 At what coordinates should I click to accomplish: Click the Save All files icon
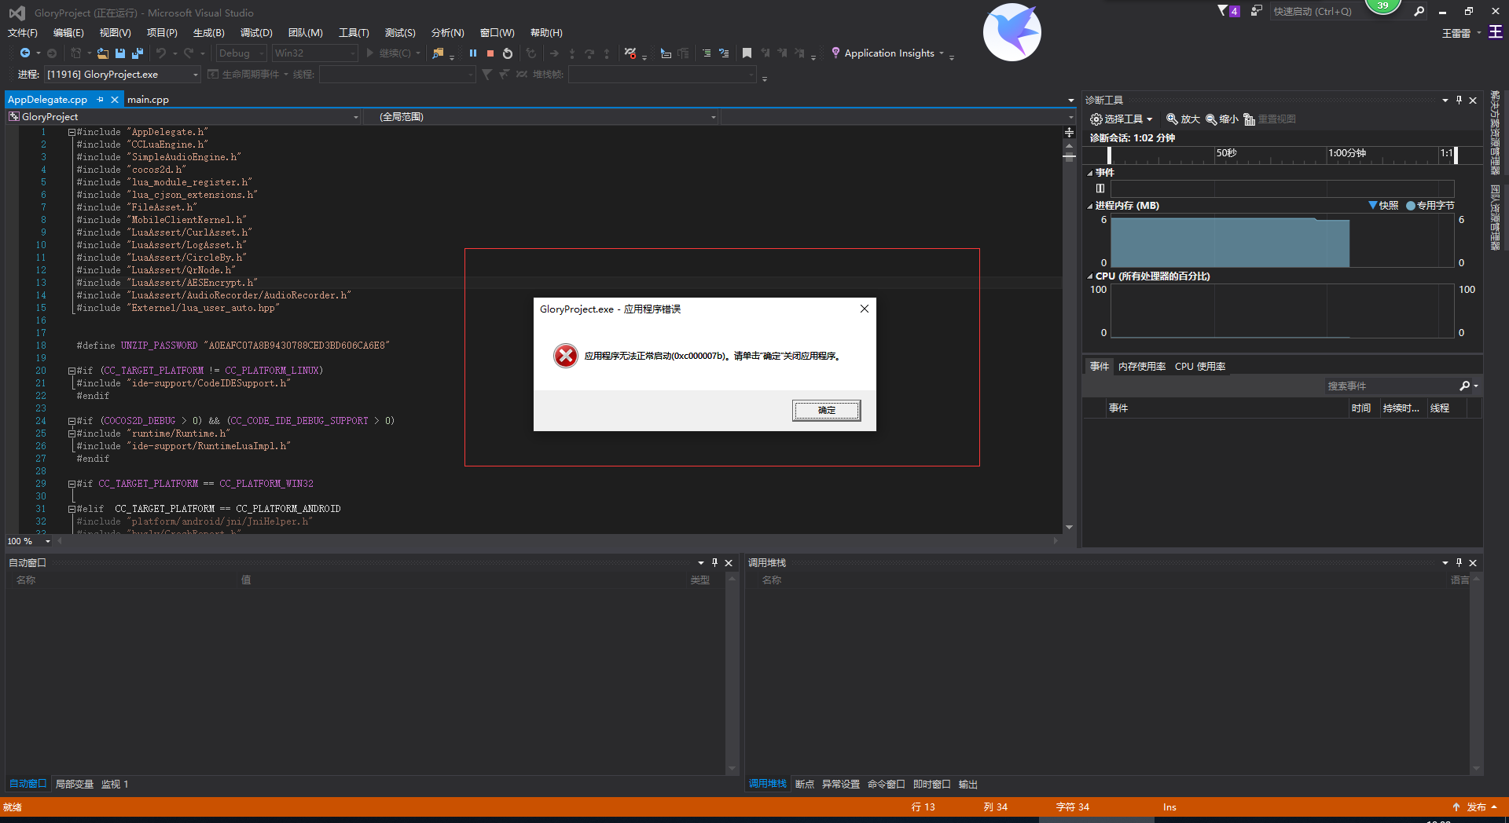(137, 53)
